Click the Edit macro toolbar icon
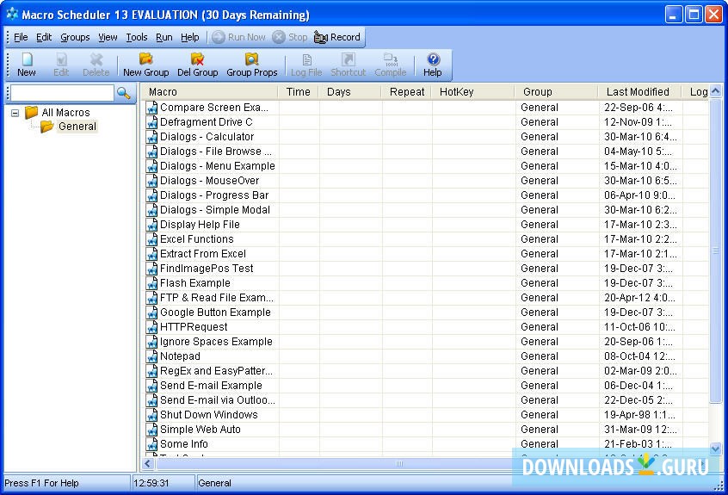Image resolution: width=728 pixels, height=495 pixels. click(x=61, y=65)
